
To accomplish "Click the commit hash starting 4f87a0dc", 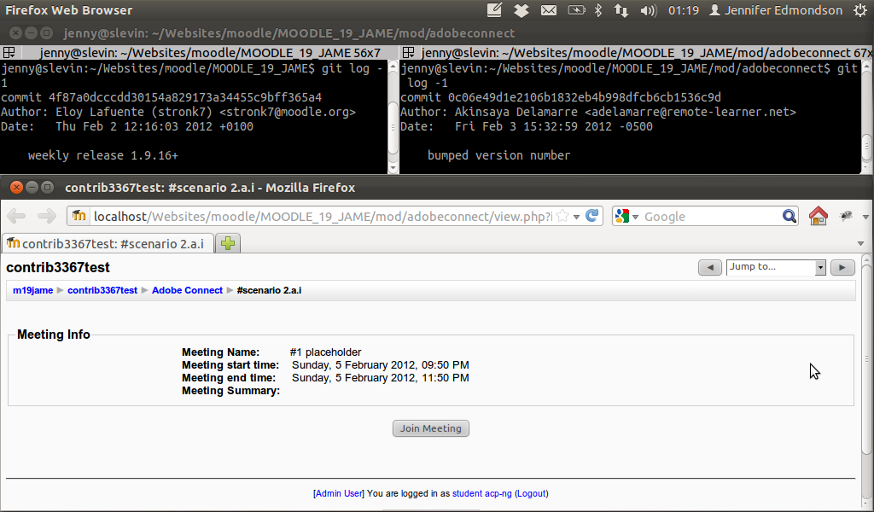I will tap(185, 97).
